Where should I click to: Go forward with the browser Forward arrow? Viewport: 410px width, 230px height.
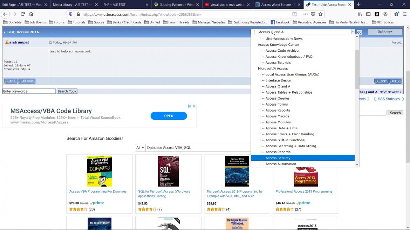pyautogui.click(x=14, y=14)
